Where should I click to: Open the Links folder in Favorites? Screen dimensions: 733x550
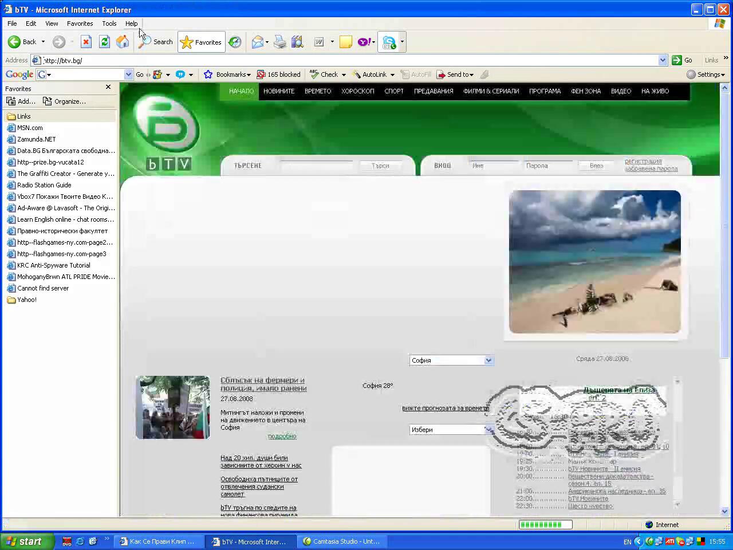(x=60, y=116)
